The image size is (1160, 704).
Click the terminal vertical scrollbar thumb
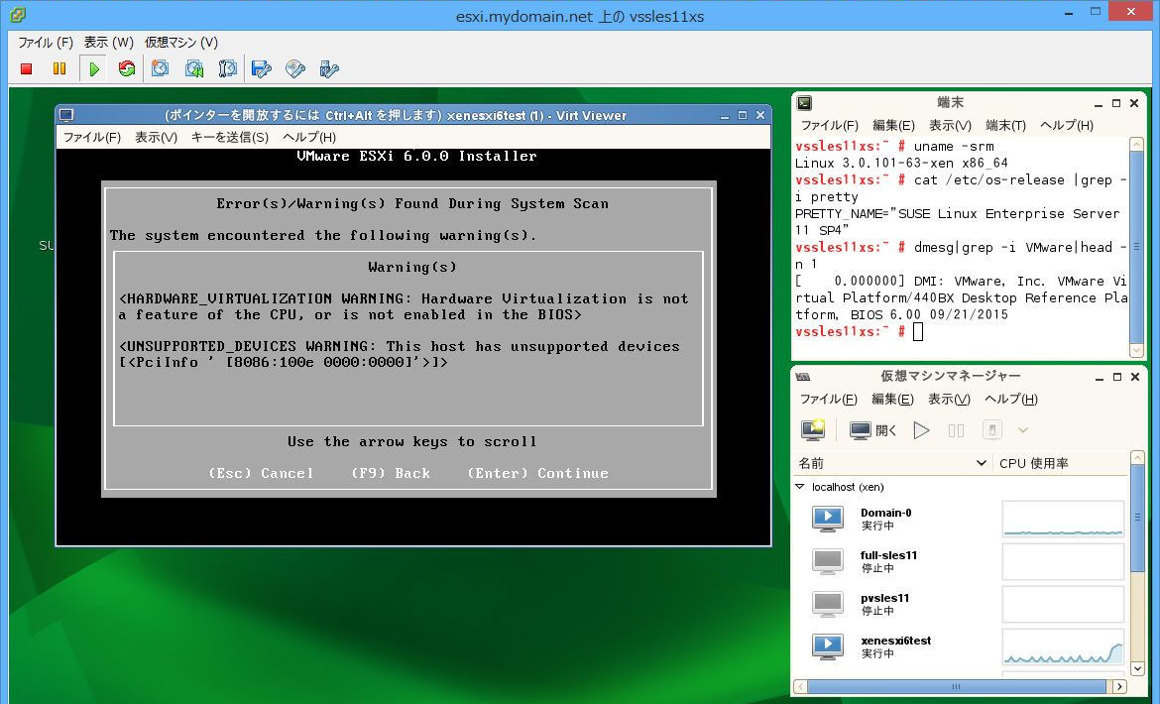click(1136, 247)
